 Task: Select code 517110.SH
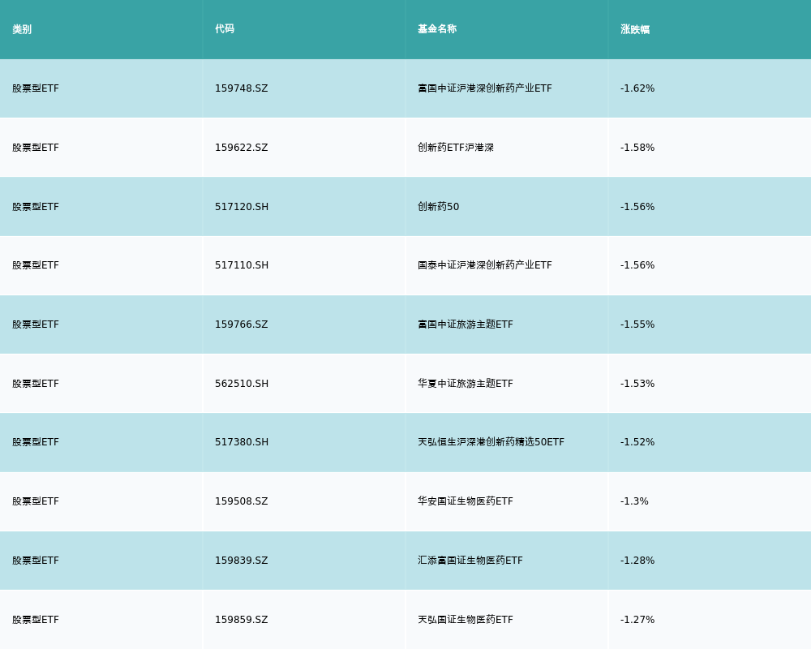point(242,265)
